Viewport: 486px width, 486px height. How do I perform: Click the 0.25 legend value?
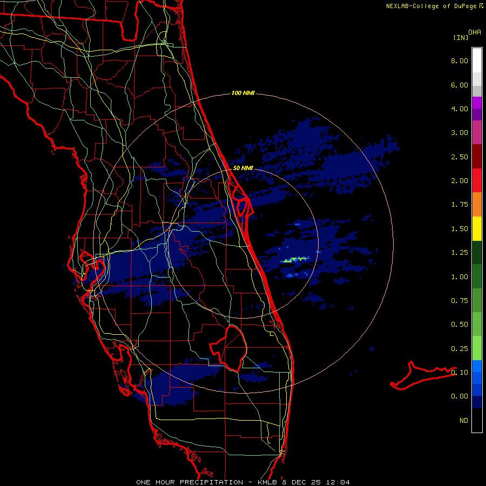pyautogui.click(x=460, y=349)
